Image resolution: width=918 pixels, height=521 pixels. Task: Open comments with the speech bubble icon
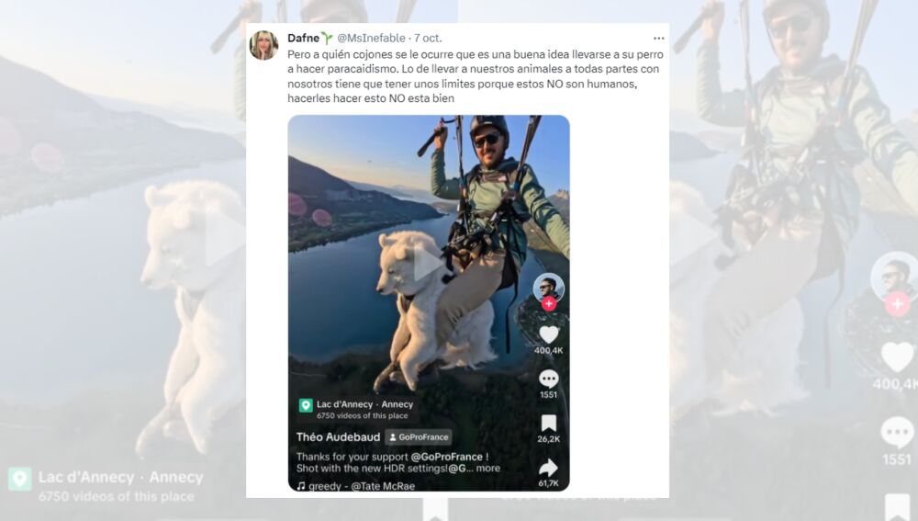(x=549, y=379)
